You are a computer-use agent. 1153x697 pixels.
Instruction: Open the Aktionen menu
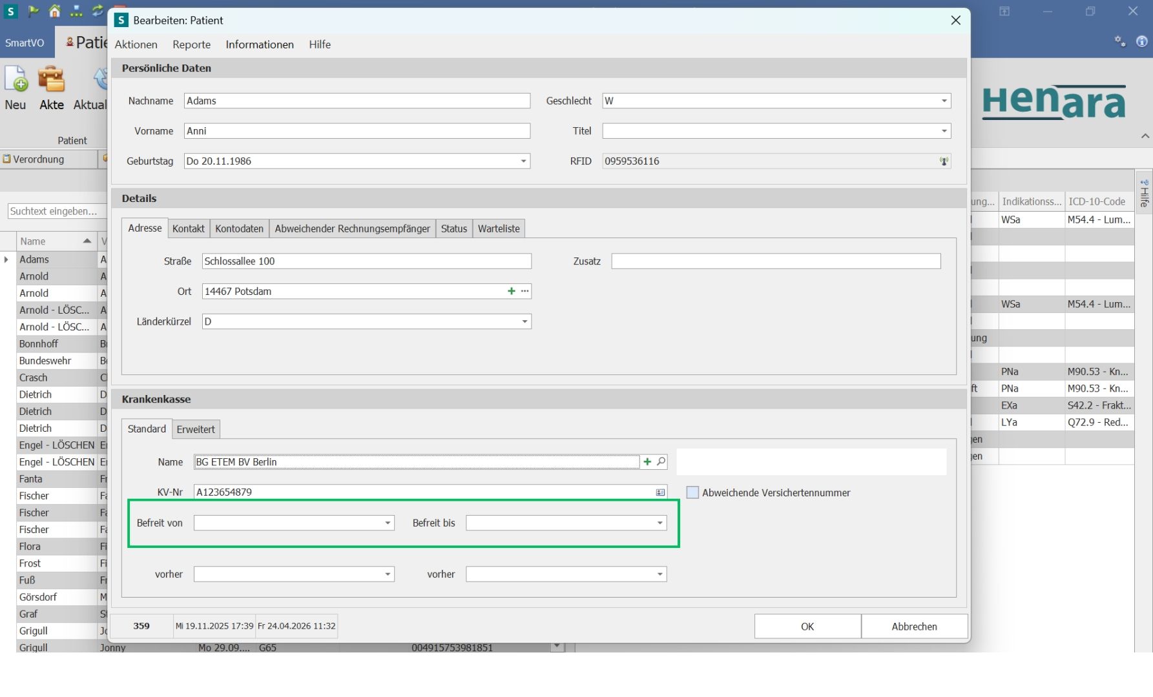point(136,45)
